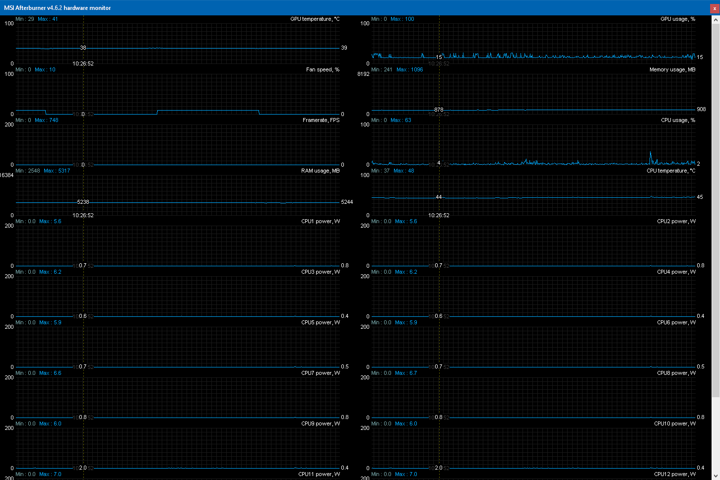Viewport: 720px width, 480px height.
Task: Select the 'Framerate, FPS' graph label
Action: (322, 120)
